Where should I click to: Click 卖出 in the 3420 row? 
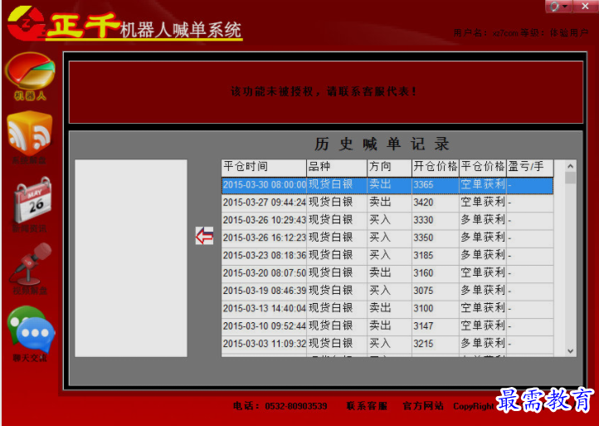(390, 203)
